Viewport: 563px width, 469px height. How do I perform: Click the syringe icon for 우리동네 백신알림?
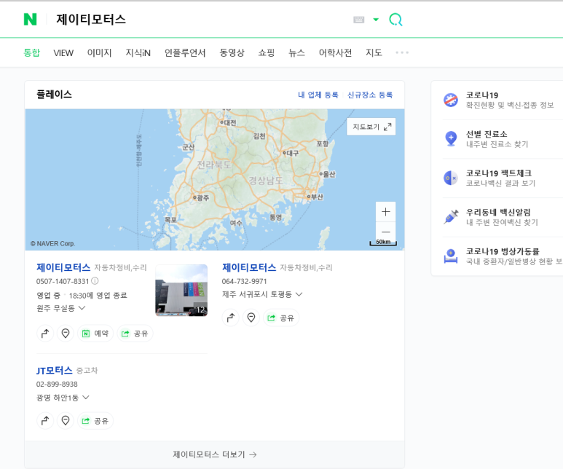click(x=451, y=217)
